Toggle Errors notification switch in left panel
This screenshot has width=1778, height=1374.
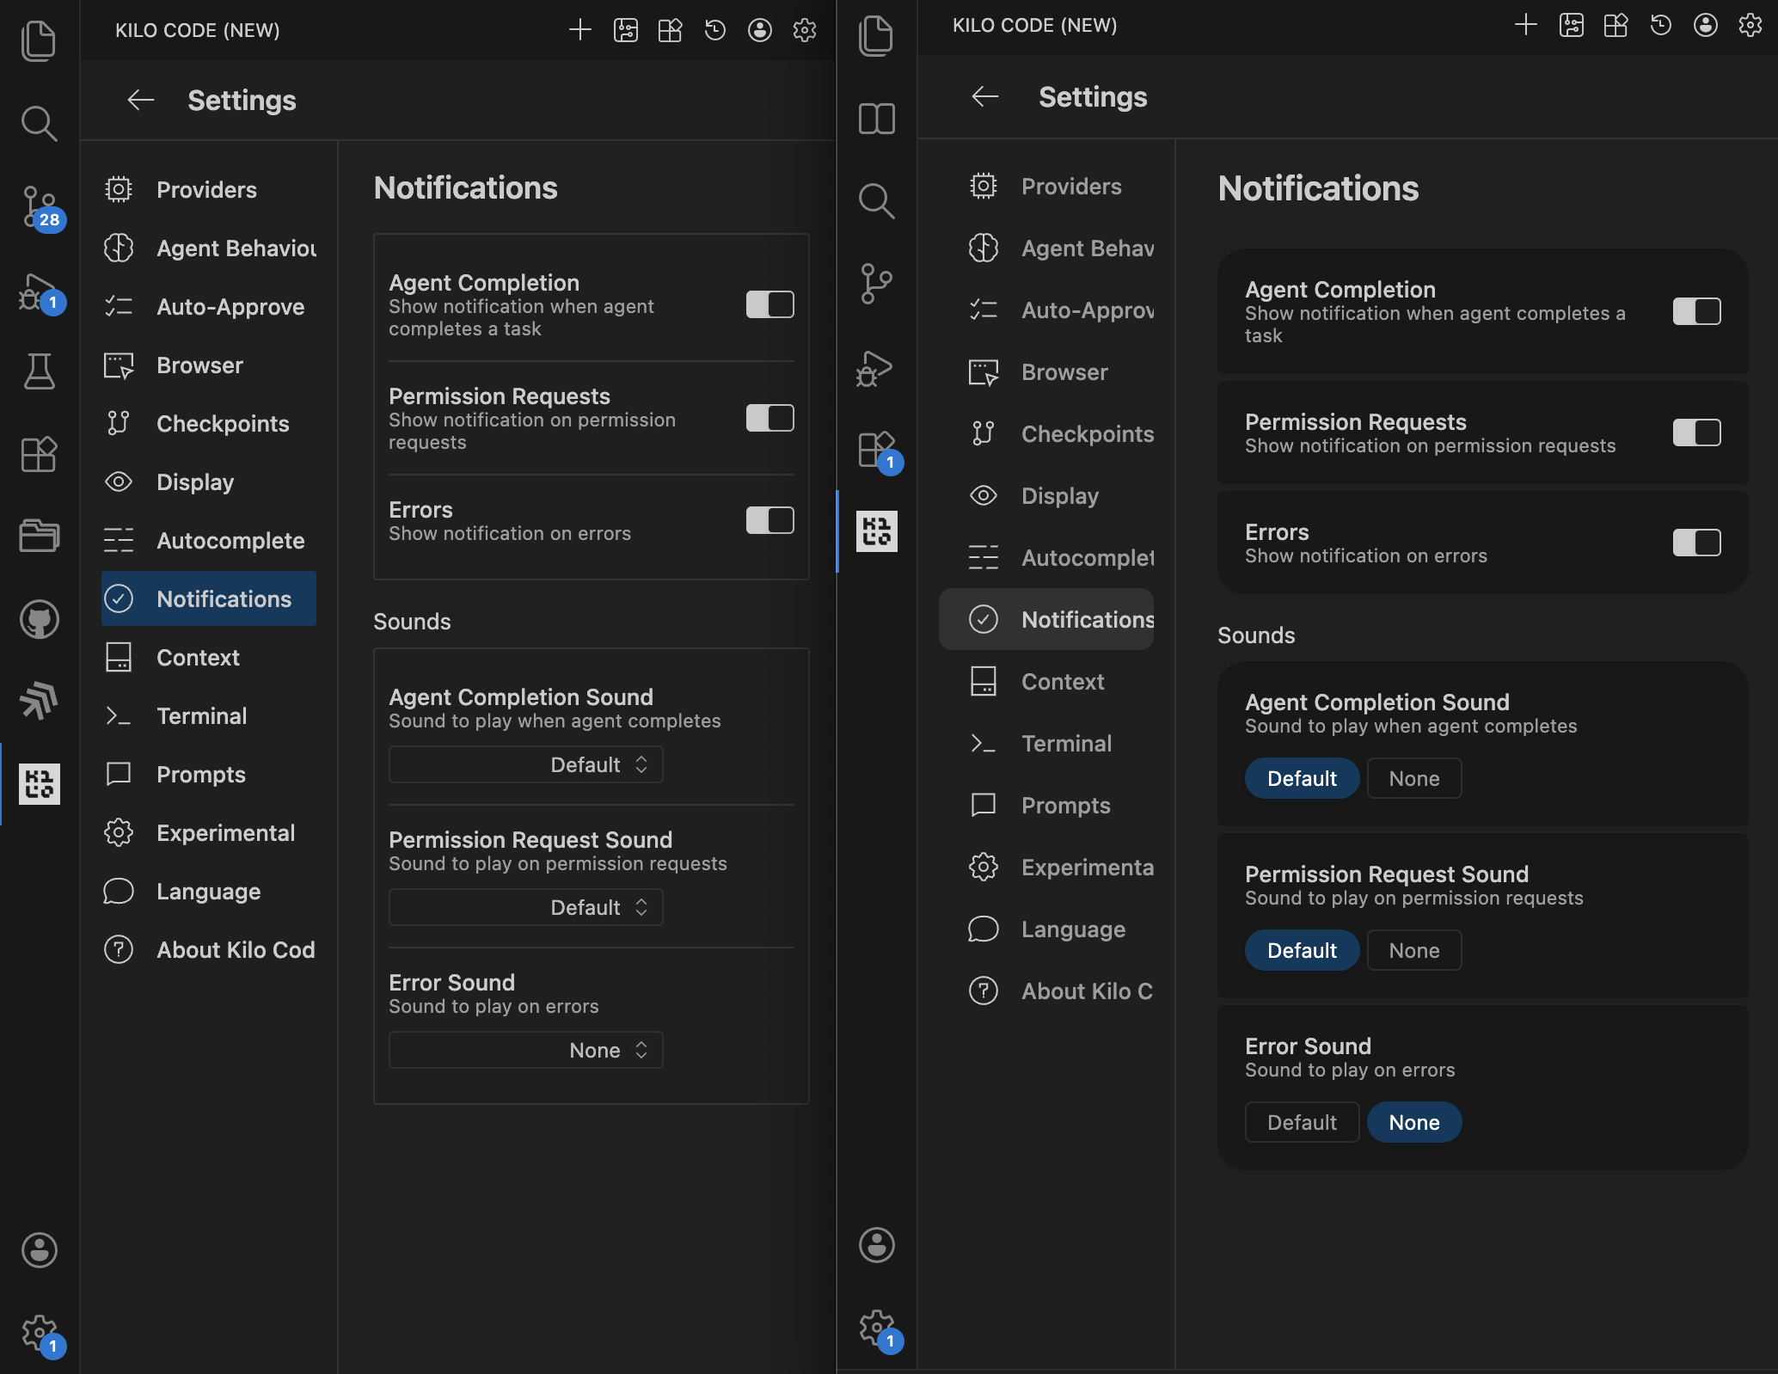[769, 520]
